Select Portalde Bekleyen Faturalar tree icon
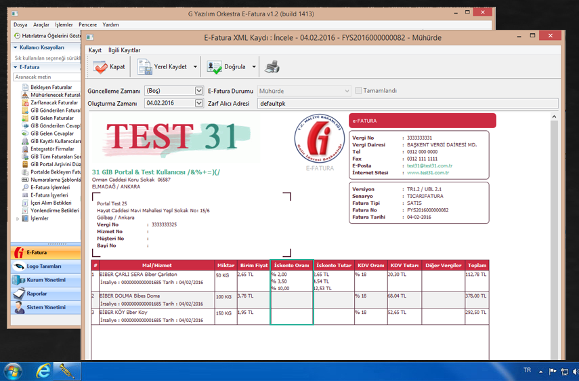The image size is (579, 381). [x=25, y=172]
